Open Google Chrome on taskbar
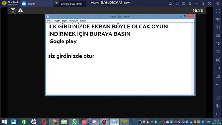Image resolution: width=222 pixels, height=125 pixels. 54,122
